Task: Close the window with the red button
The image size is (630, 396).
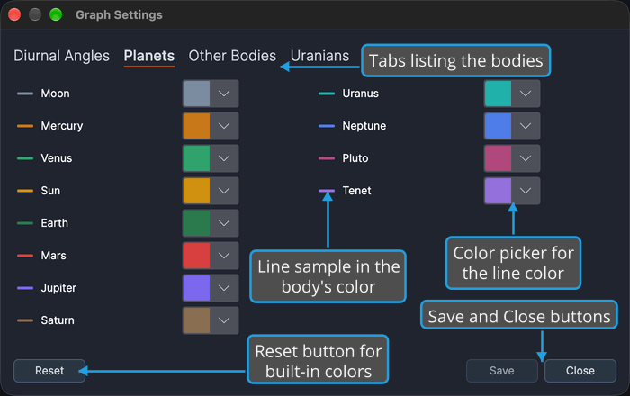Action: coord(14,15)
